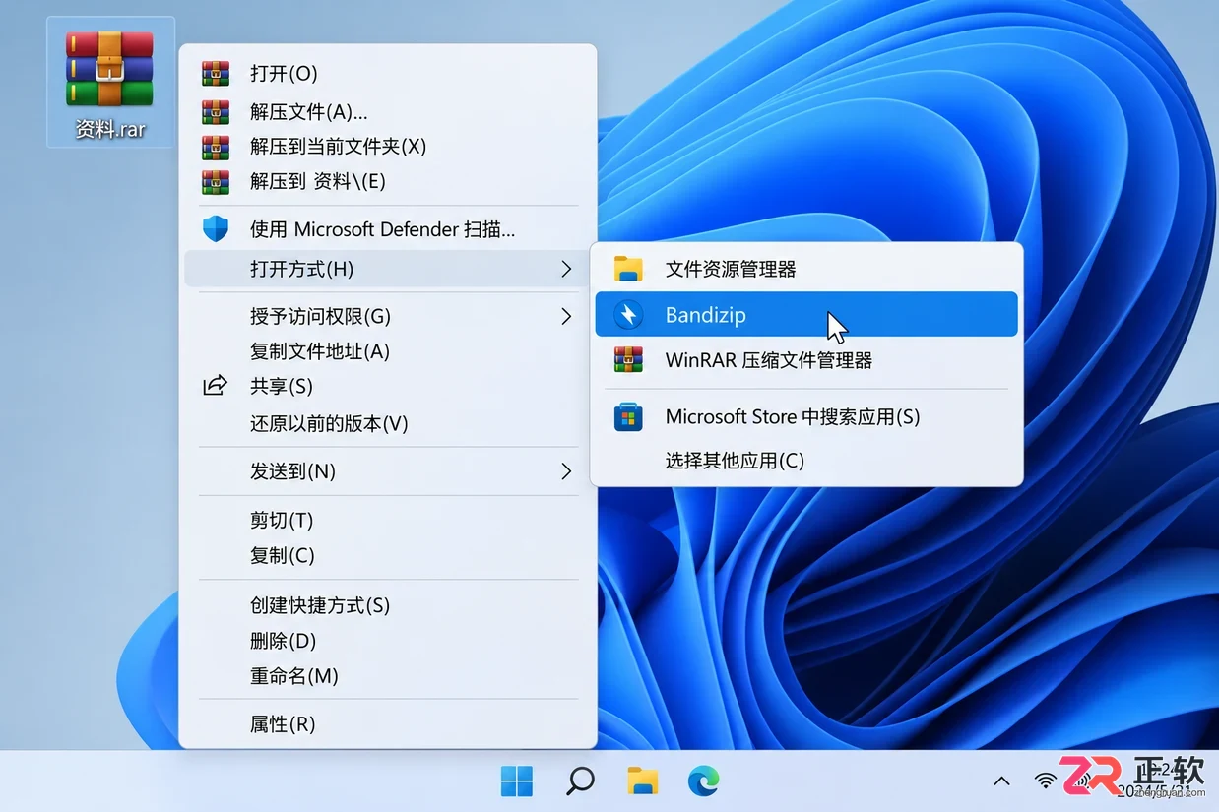The width and height of the screenshot is (1219, 812).
Task: Open with Bandizip in the submenu
Action: [806, 315]
